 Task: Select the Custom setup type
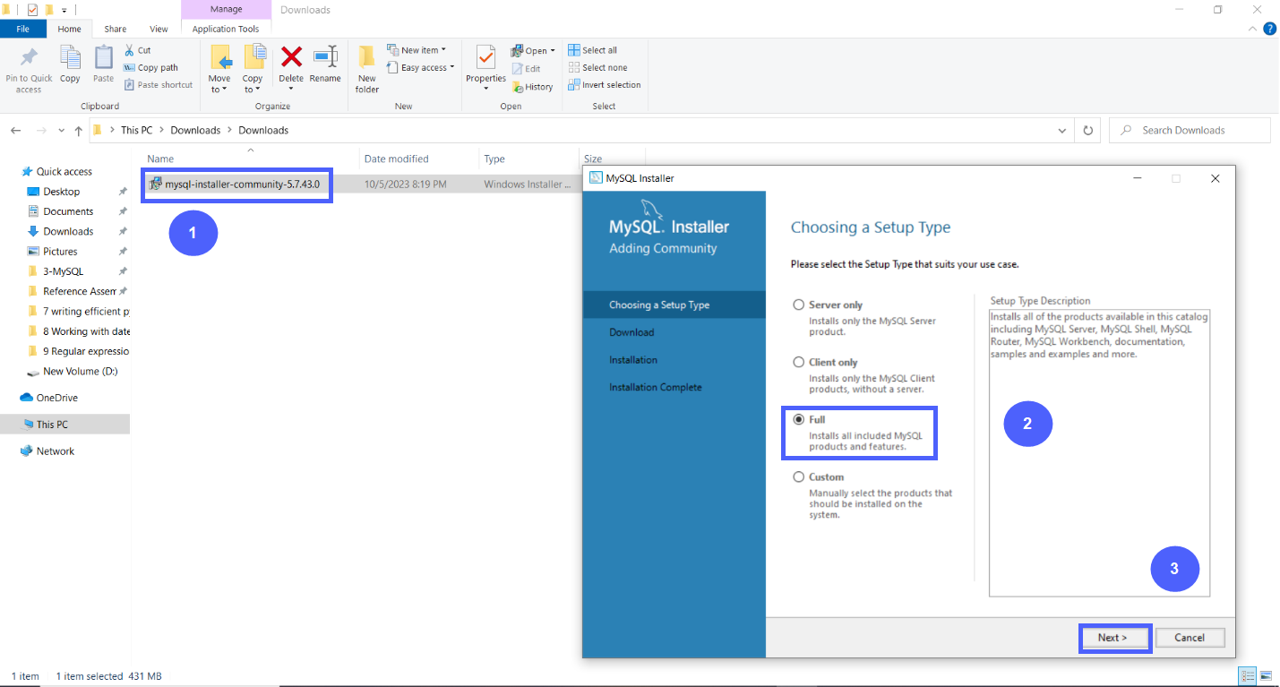pos(798,477)
